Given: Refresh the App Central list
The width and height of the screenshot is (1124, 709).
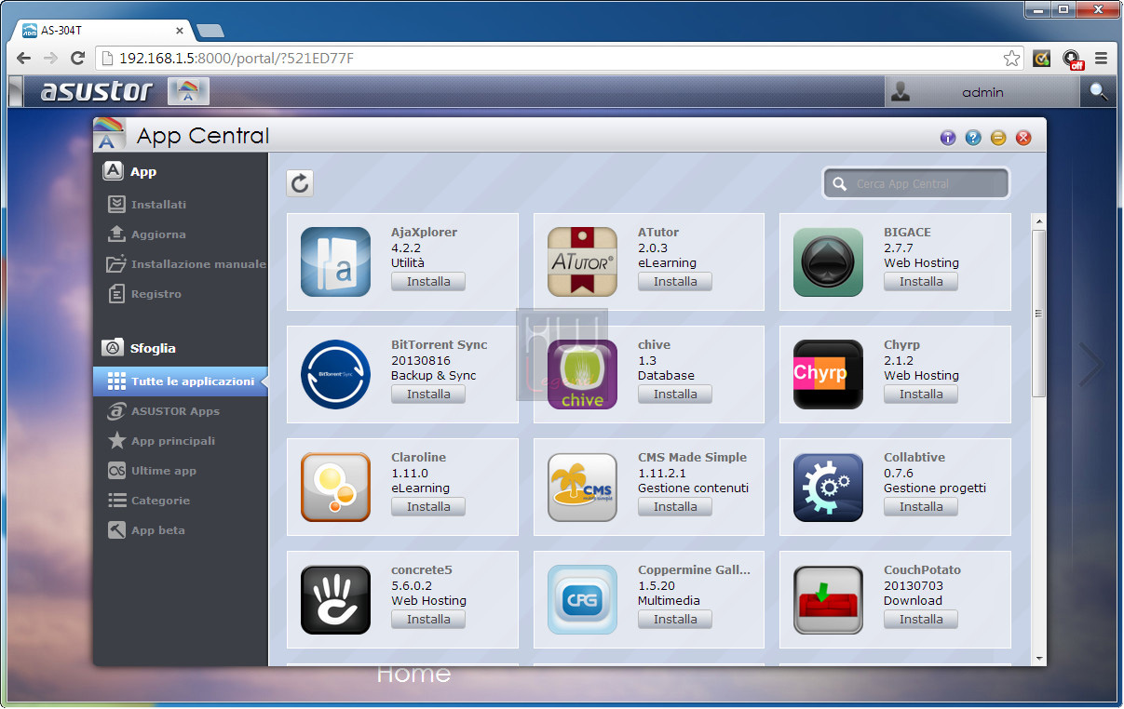Looking at the screenshot, I should coord(300,183).
